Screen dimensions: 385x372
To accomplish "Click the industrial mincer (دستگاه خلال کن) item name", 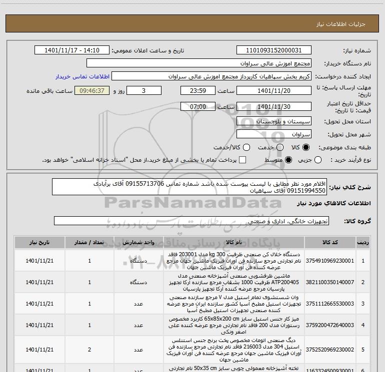I will (x=234, y=261).
